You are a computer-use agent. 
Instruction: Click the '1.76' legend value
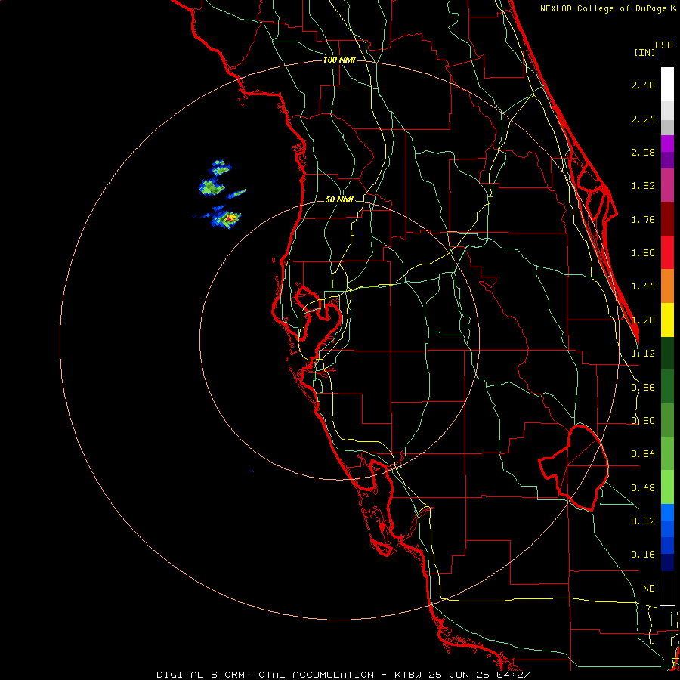[643, 219]
